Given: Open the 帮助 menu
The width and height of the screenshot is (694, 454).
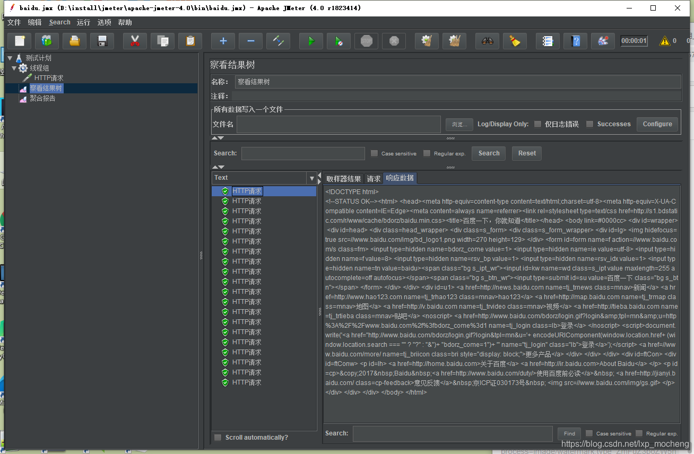Looking at the screenshot, I should (125, 22).
